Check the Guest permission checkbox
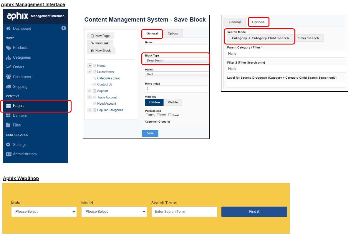Screen dimensions: 348x234 (x=170, y=115)
